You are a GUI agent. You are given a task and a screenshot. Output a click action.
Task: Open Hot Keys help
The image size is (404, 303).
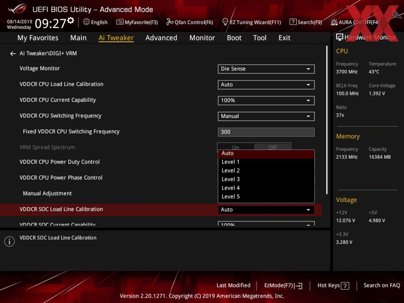coord(333,285)
